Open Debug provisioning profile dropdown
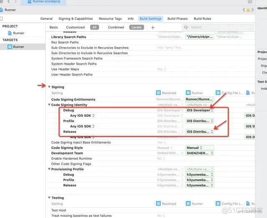Viewport: 267px width, 218px height. coord(199,174)
